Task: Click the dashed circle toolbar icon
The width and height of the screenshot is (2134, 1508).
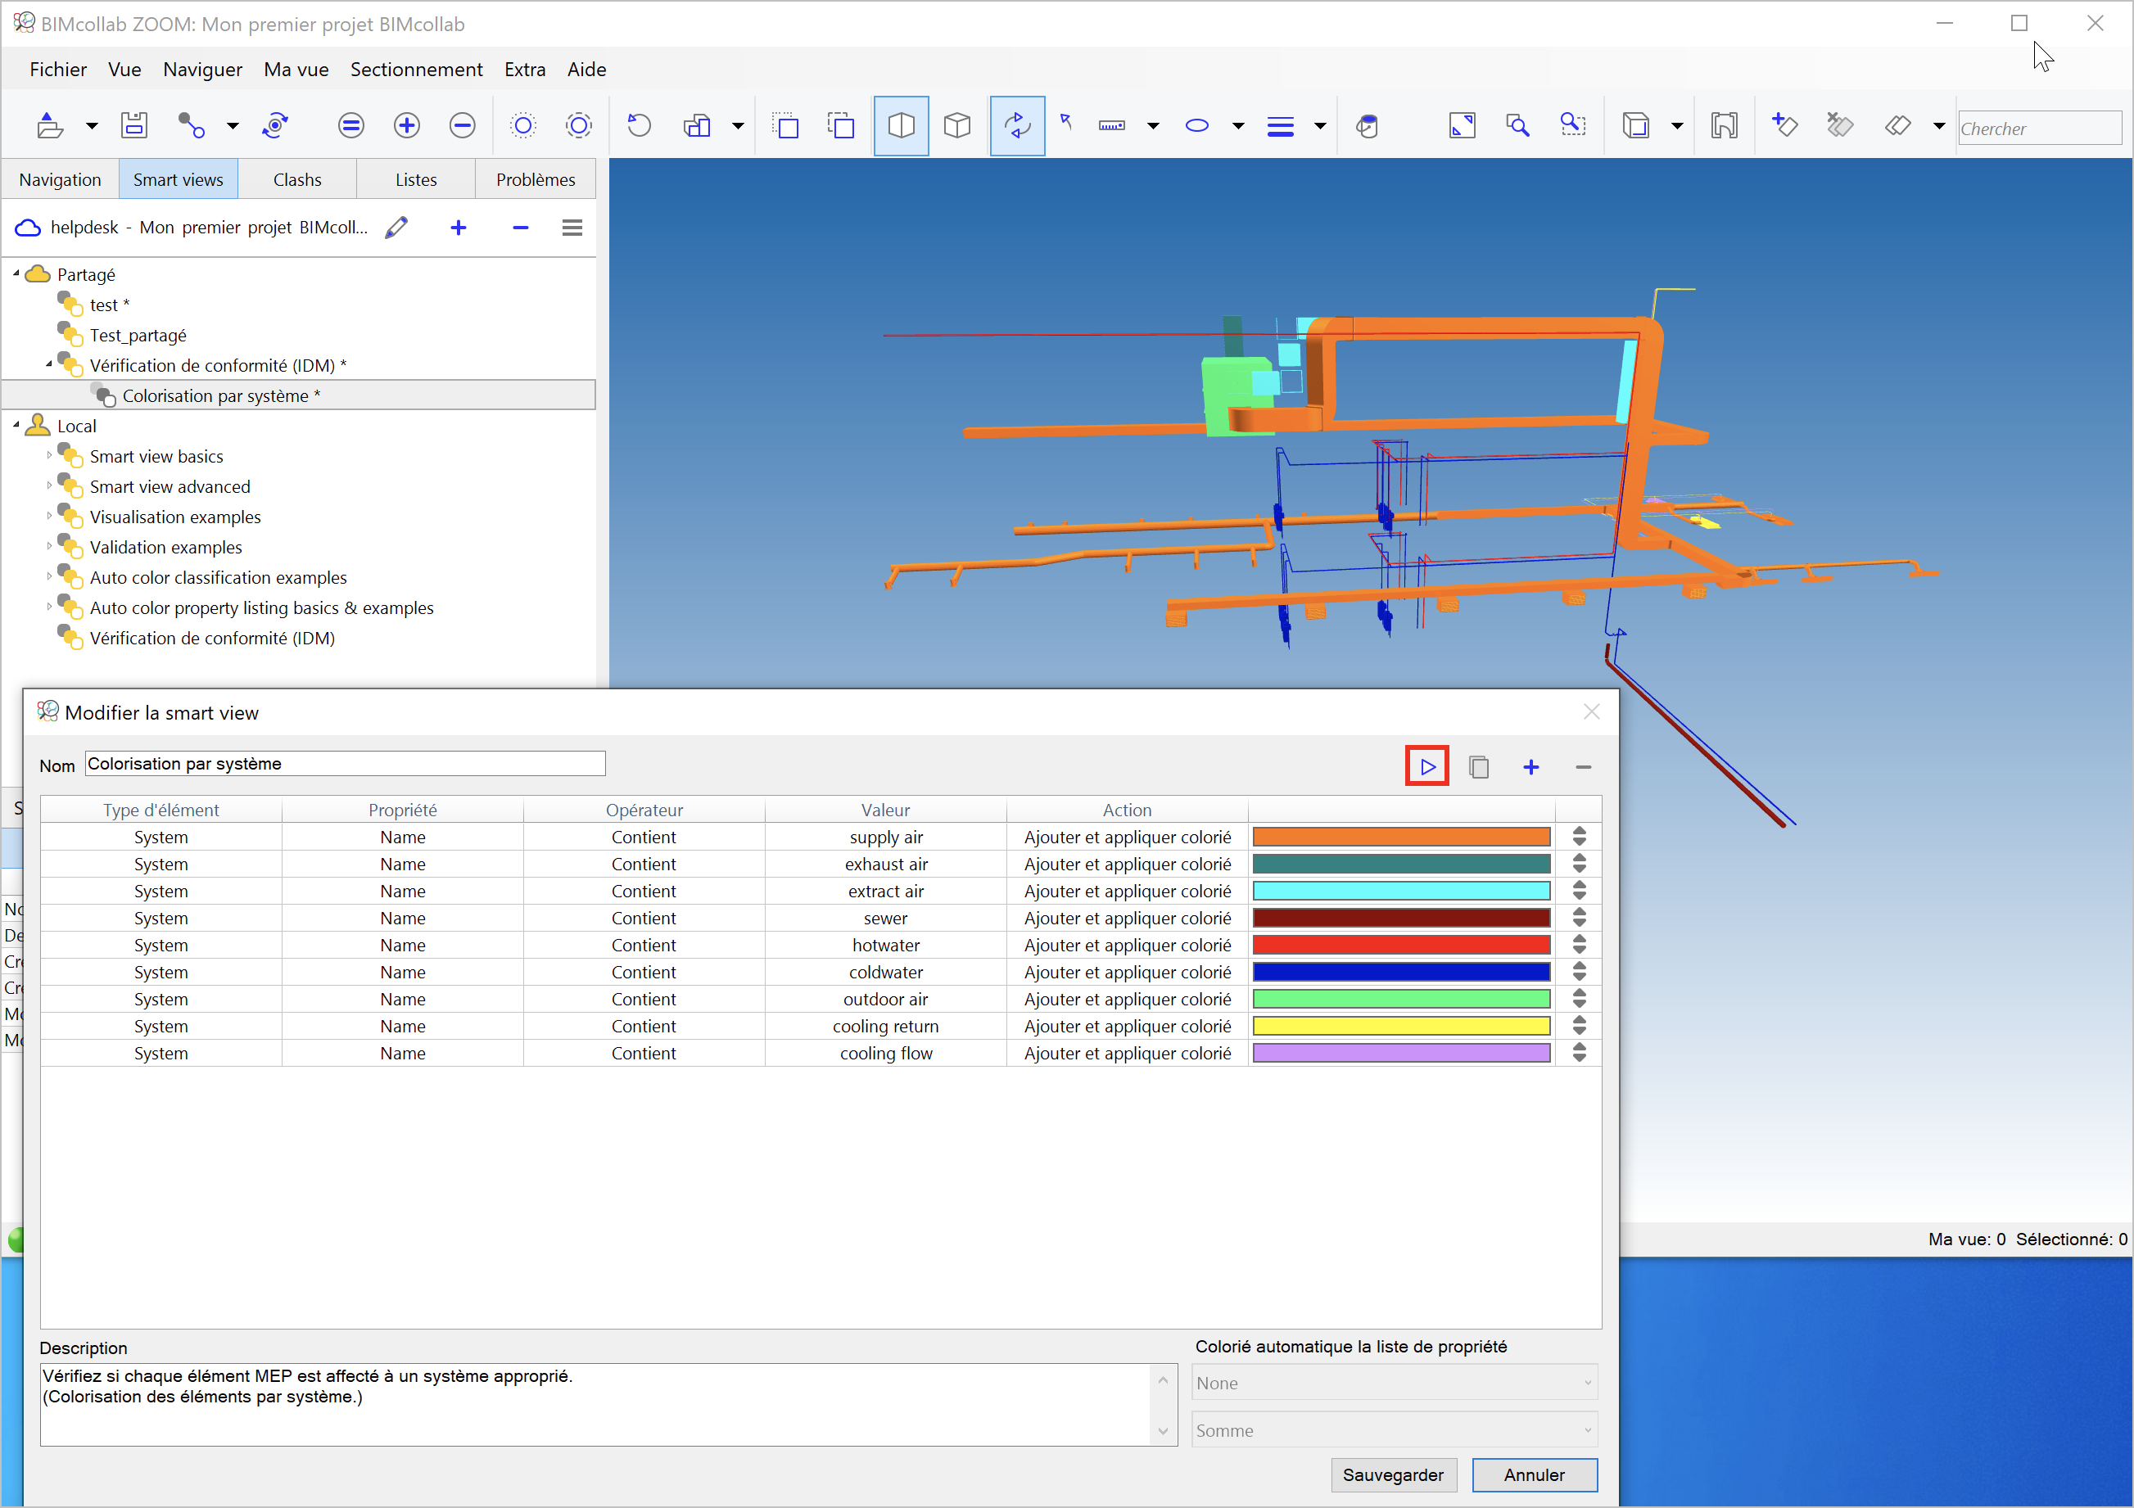Action: 578,125
